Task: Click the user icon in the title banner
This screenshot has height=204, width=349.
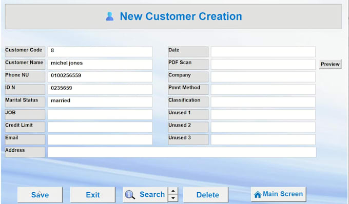Action: tap(110, 16)
